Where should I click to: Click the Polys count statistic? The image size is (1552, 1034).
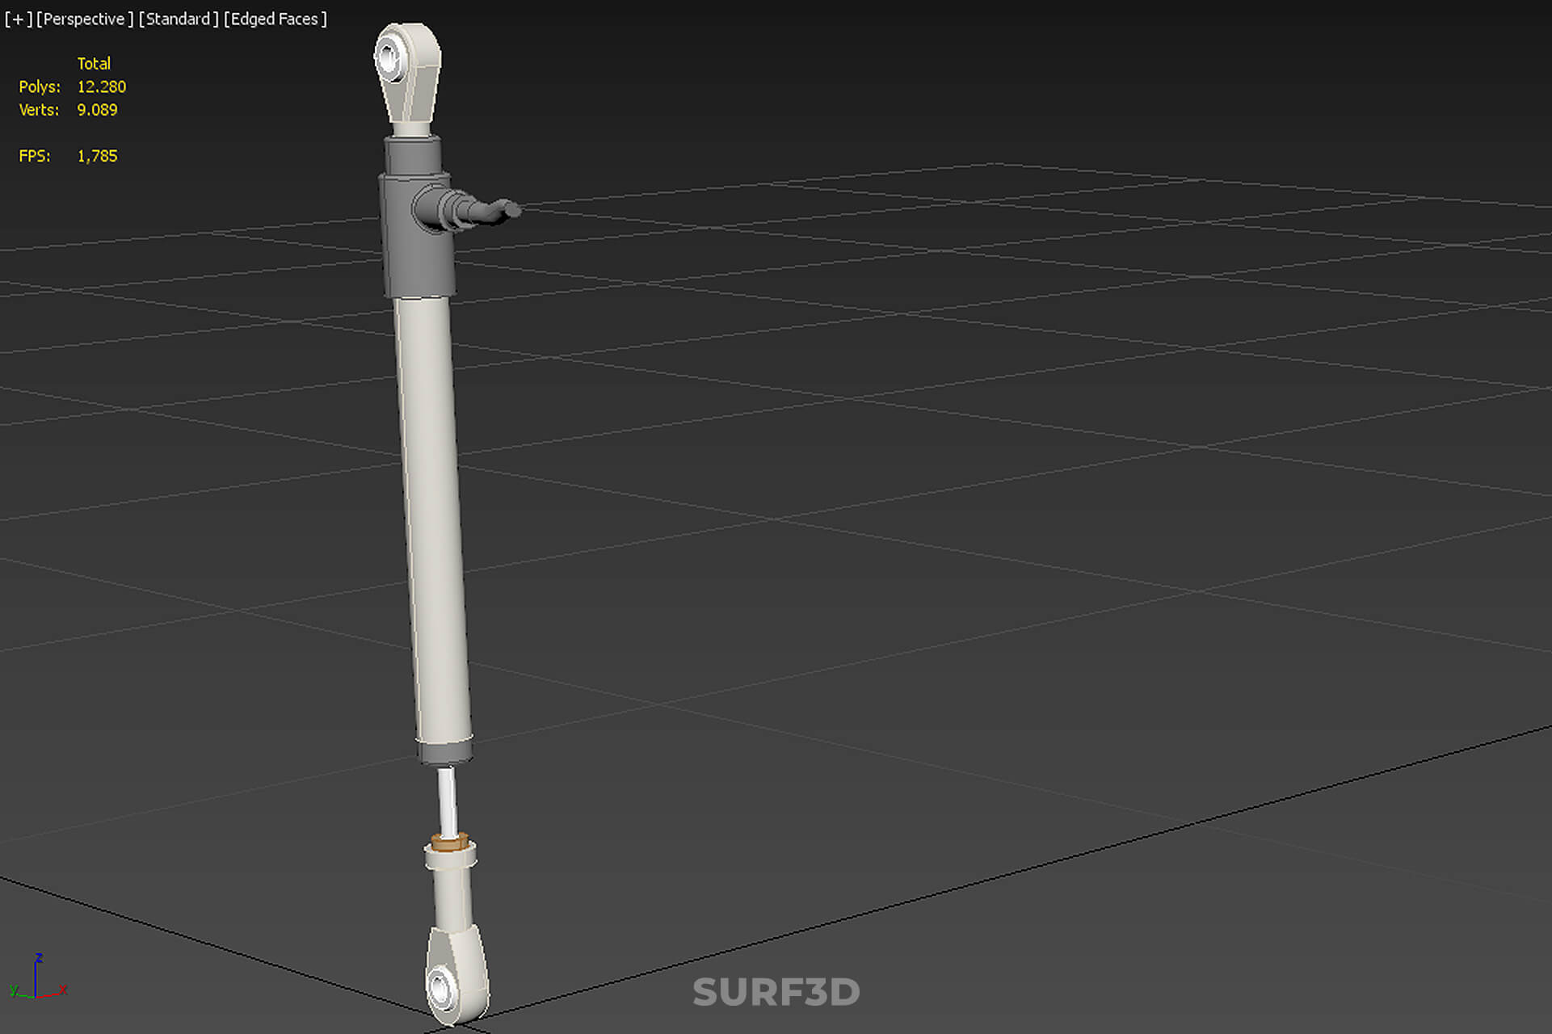(73, 86)
